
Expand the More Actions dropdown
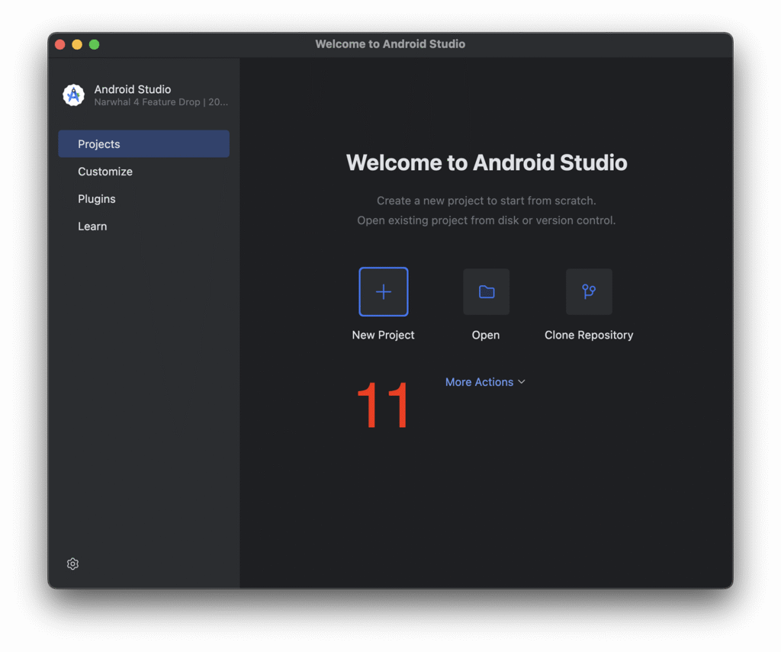click(x=480, y=382)
